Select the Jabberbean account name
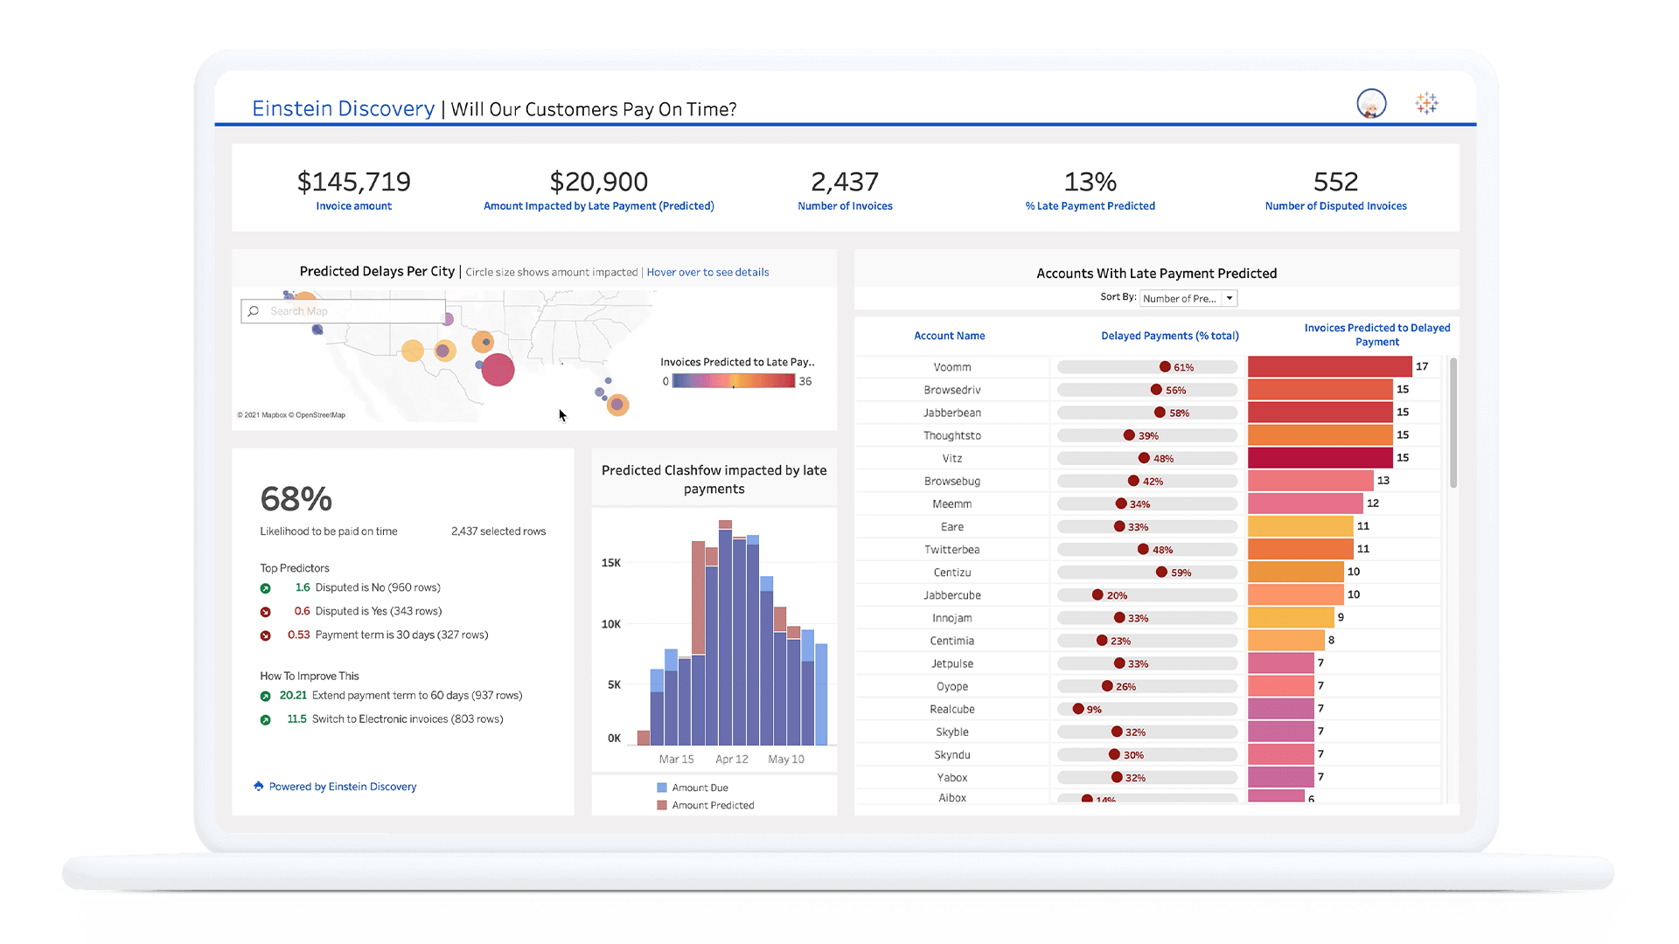The image size is (1679, 944). point(952,413)
